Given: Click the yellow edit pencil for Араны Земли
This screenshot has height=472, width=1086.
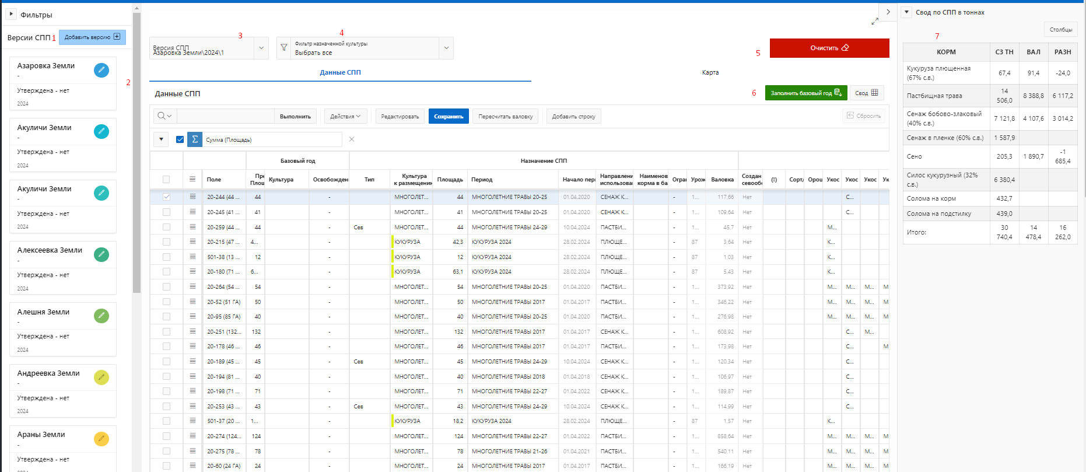Looking at the screenshot, I should 101,439.
